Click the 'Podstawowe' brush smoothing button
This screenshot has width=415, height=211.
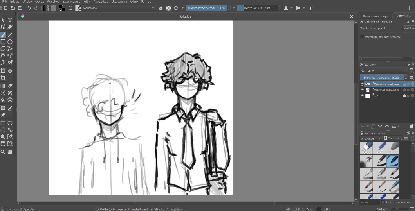click(409, 28)
